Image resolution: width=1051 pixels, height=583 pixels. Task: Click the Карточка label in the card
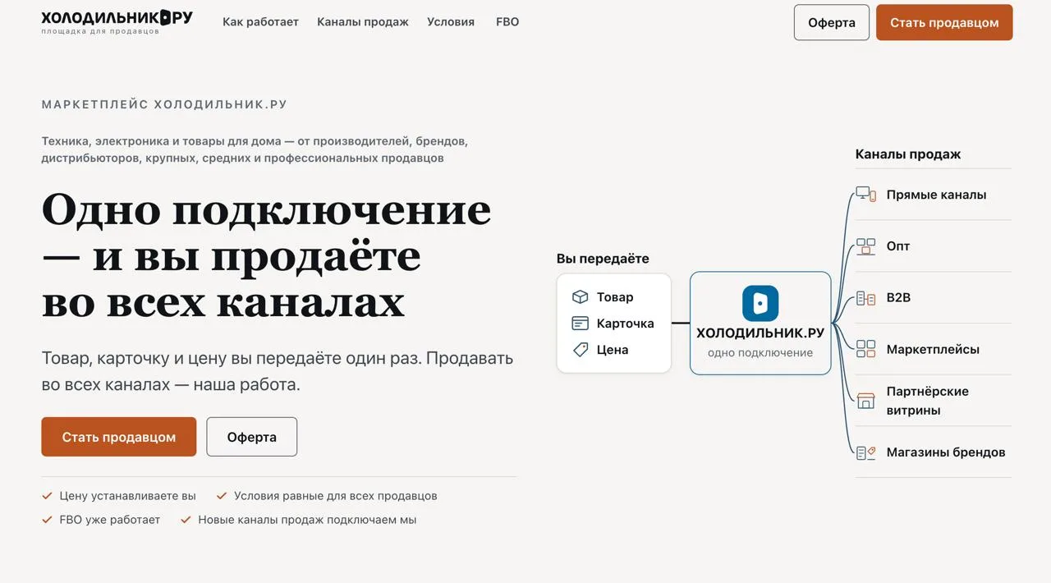(626, 324)
